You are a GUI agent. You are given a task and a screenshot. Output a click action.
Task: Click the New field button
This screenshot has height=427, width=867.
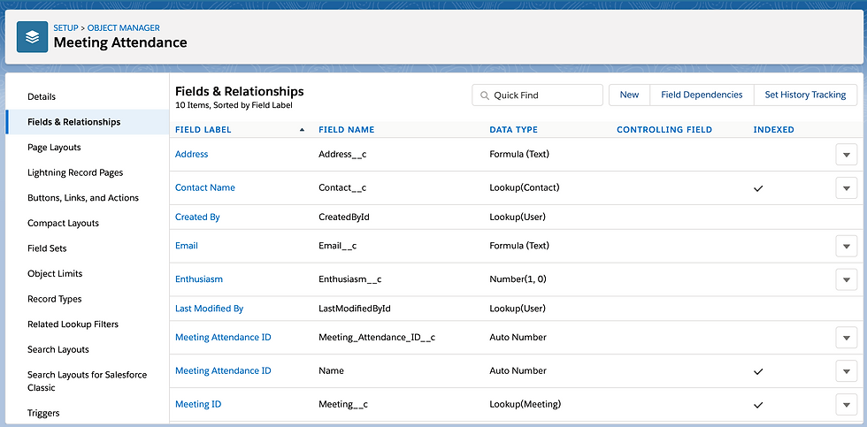pyautogui.click(x=629, y=95)
